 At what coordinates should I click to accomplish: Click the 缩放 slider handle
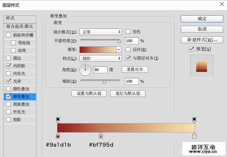(x=104, y=82)
